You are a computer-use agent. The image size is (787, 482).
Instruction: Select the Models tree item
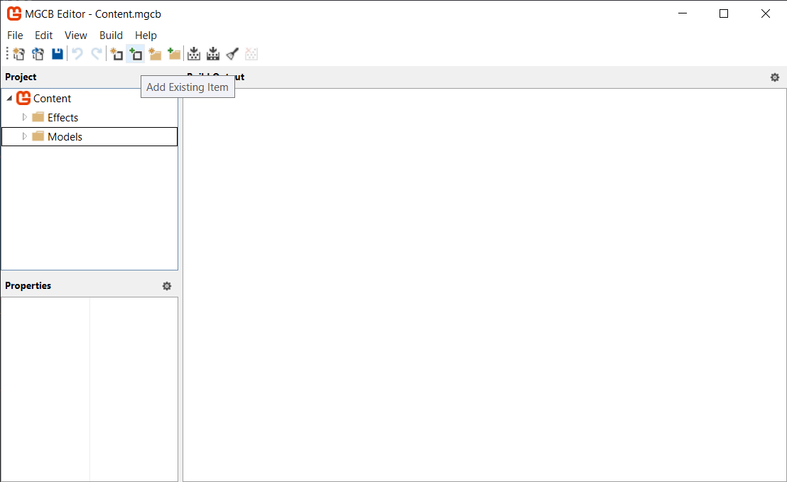pyautogui.click(x=89, y=136)
